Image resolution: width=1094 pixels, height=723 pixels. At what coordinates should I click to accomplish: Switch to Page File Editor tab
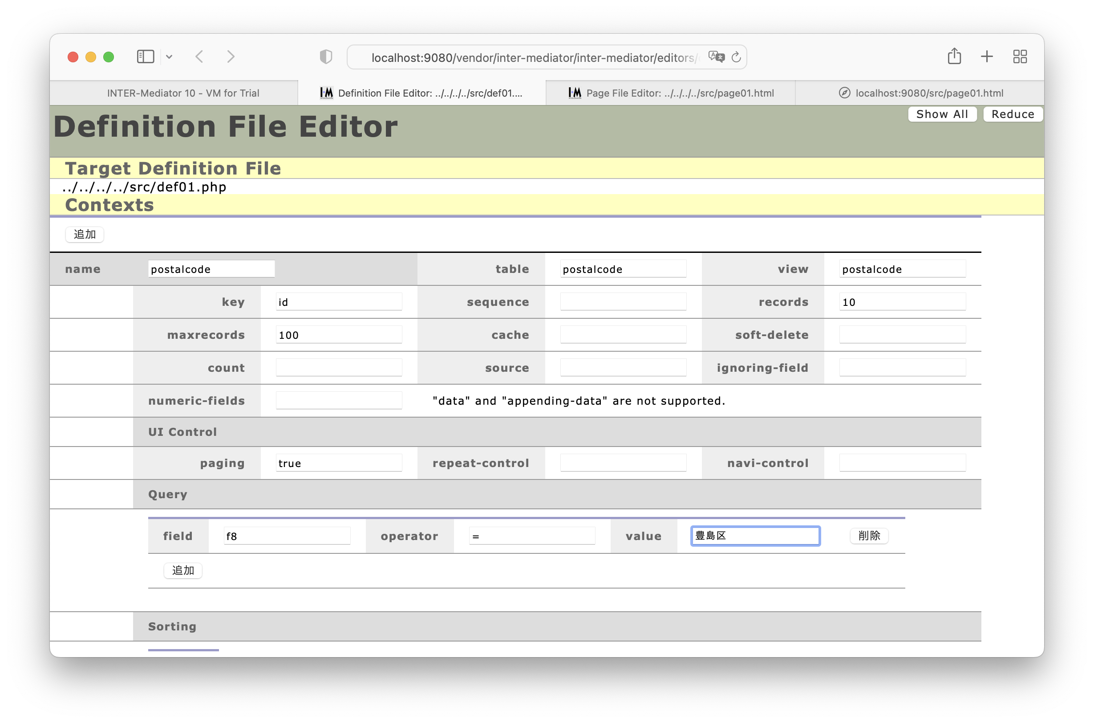(670, 93)
